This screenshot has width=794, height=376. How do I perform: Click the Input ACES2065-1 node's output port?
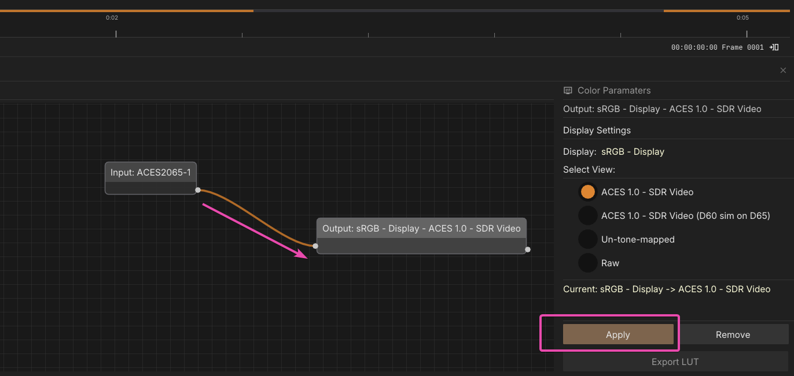coord(198,189)
